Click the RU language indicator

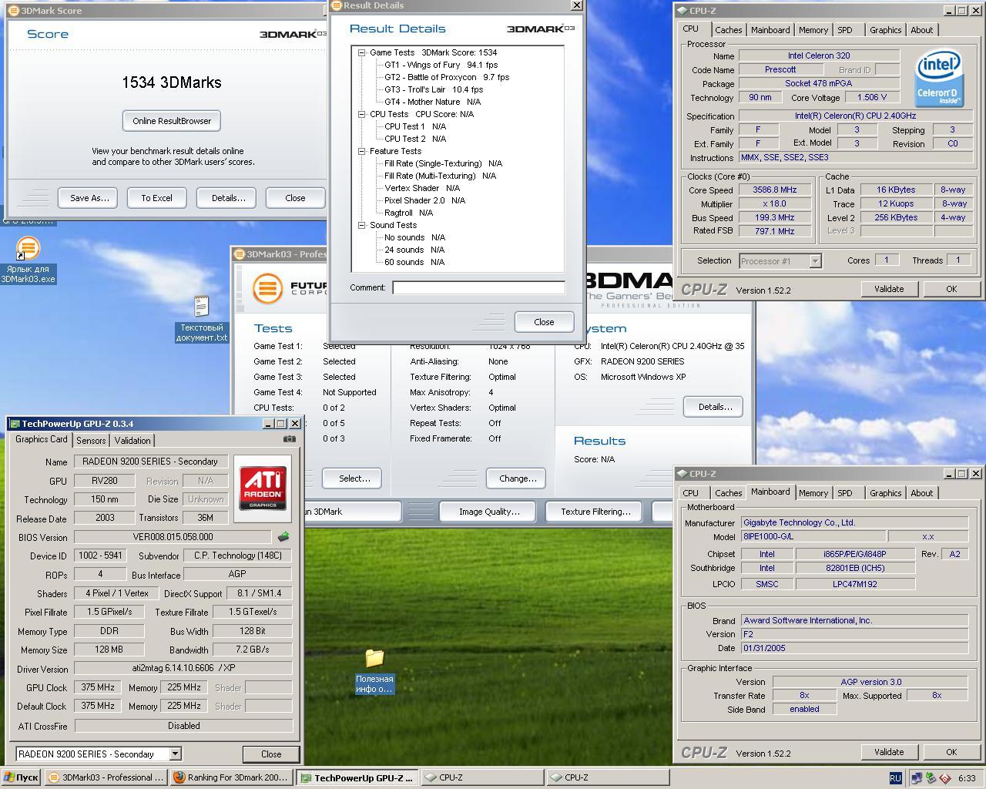(x=895, y=778)
